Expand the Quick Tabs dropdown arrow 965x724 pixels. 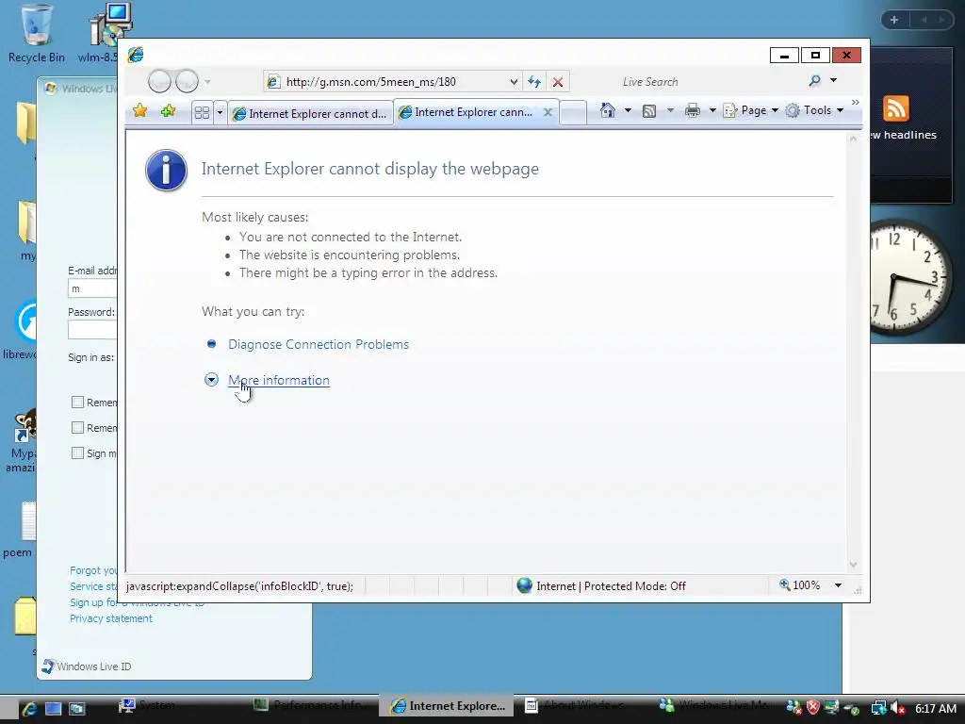(220, 113)
